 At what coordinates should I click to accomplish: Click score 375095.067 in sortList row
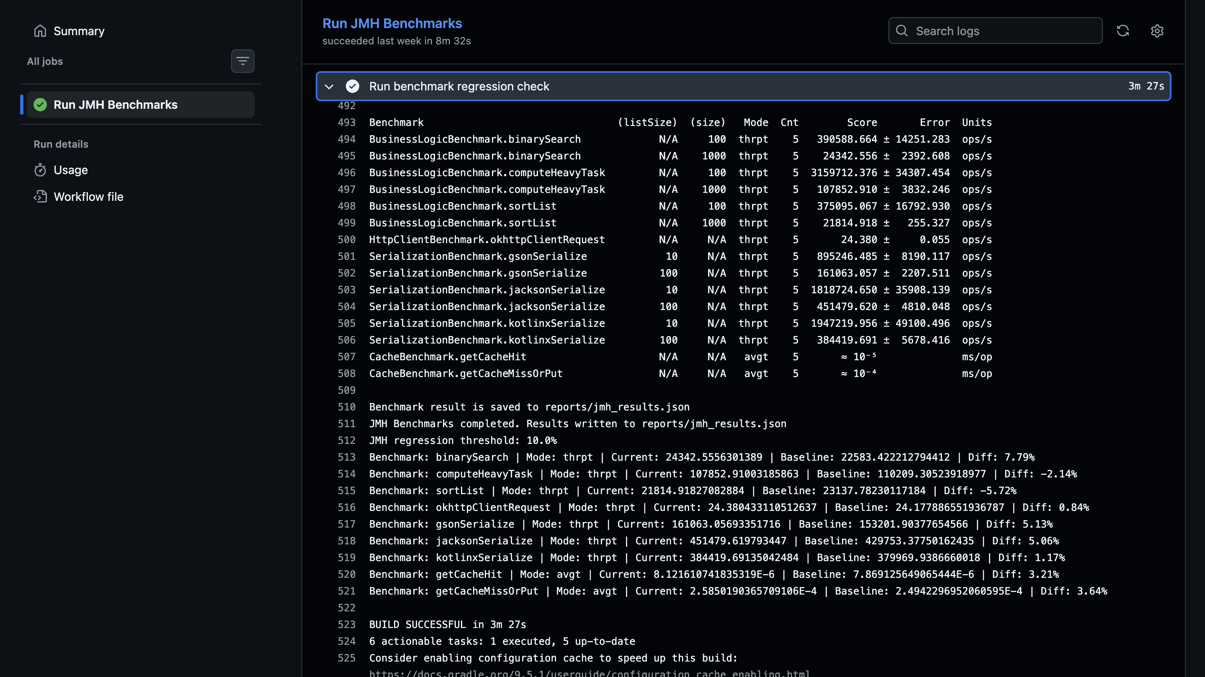tap(847, 206)
